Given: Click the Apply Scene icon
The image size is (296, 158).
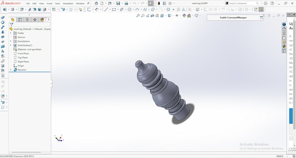Looking at the screenshot, I should [189, 16].
